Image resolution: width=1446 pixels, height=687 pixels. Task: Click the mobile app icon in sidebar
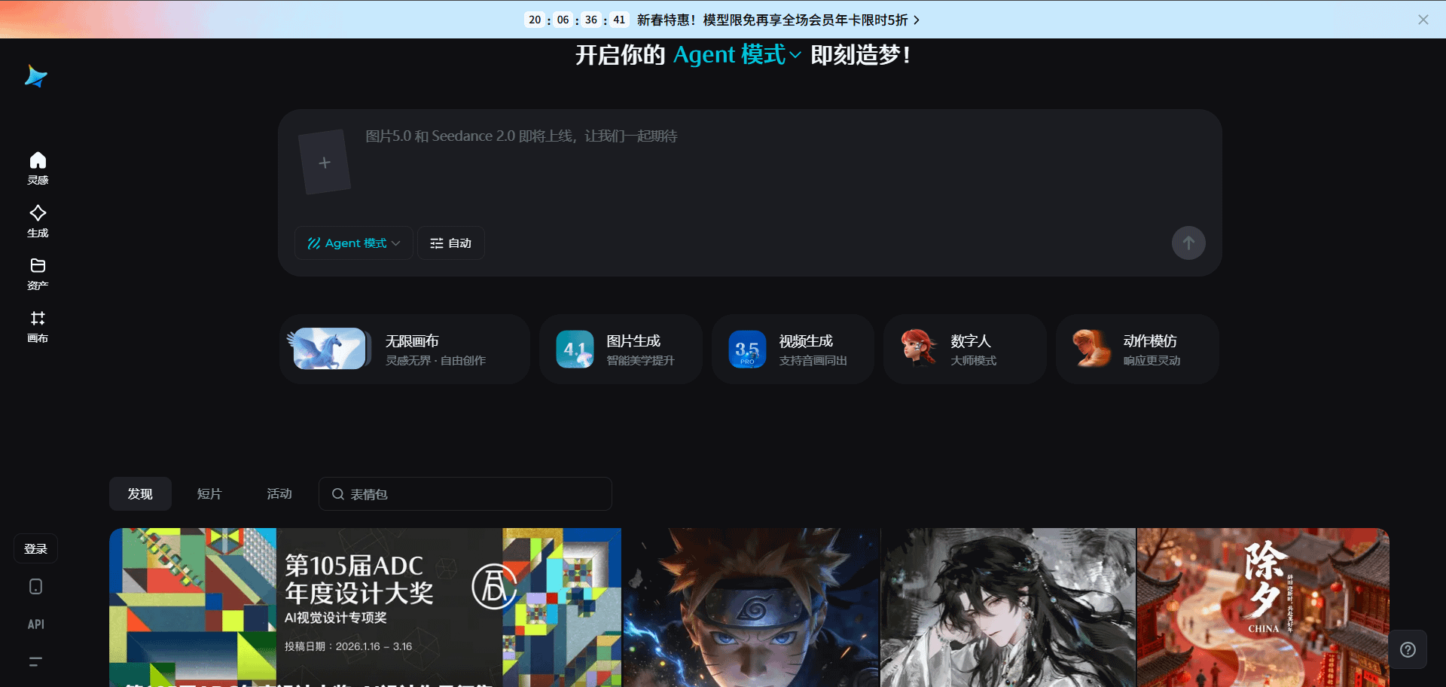pyautogui.click(x=35, y=587)
